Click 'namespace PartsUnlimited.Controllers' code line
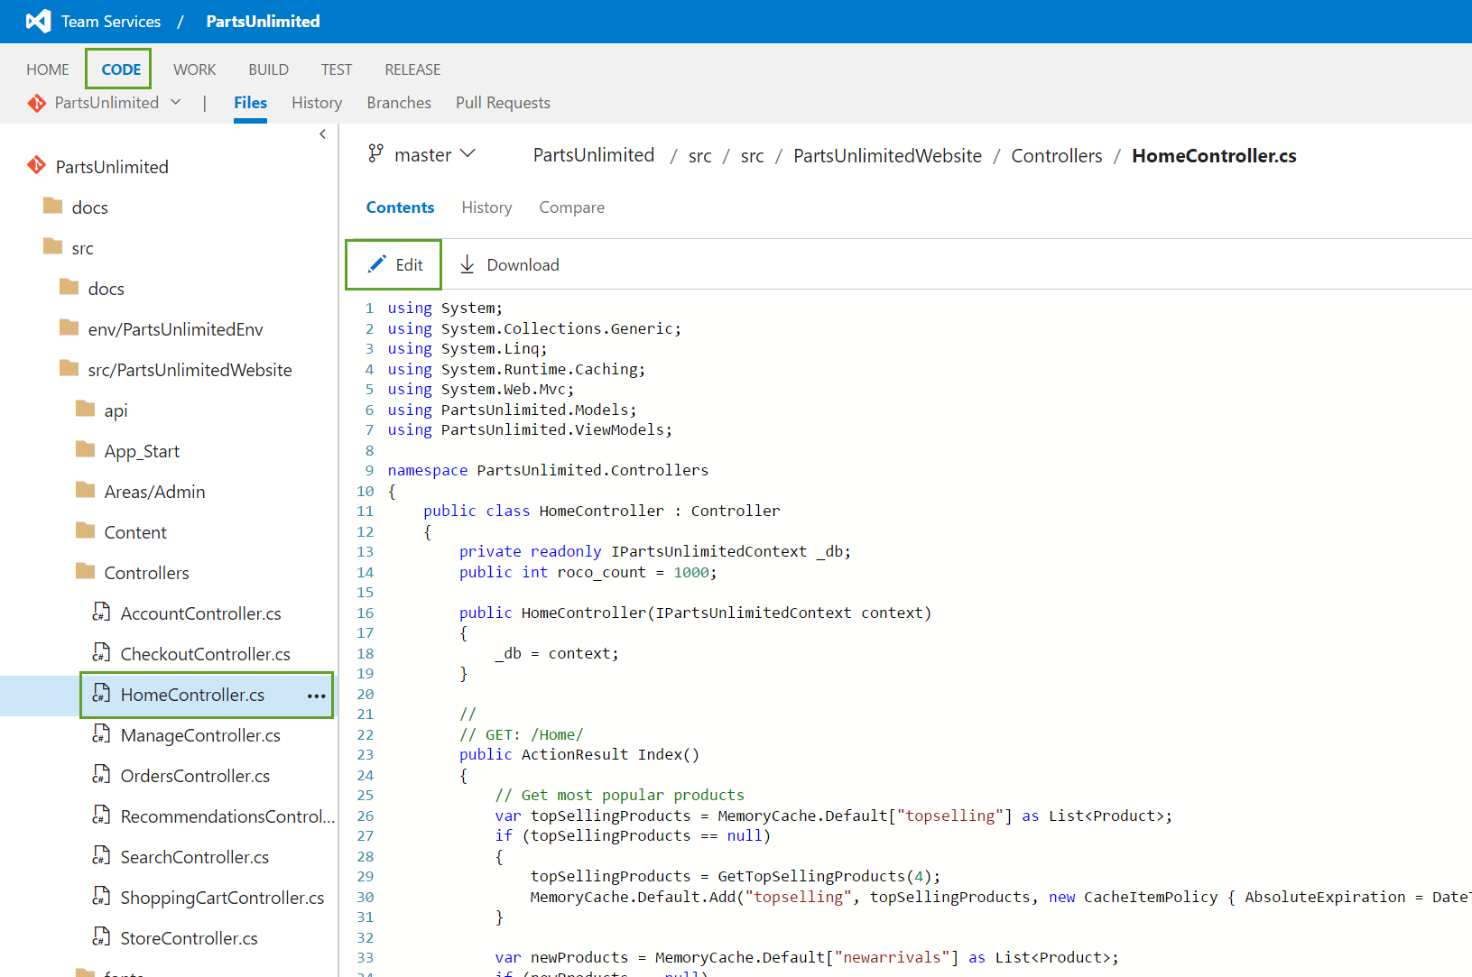The width and height of the screenshot is (1472, 977). point(548,470)
